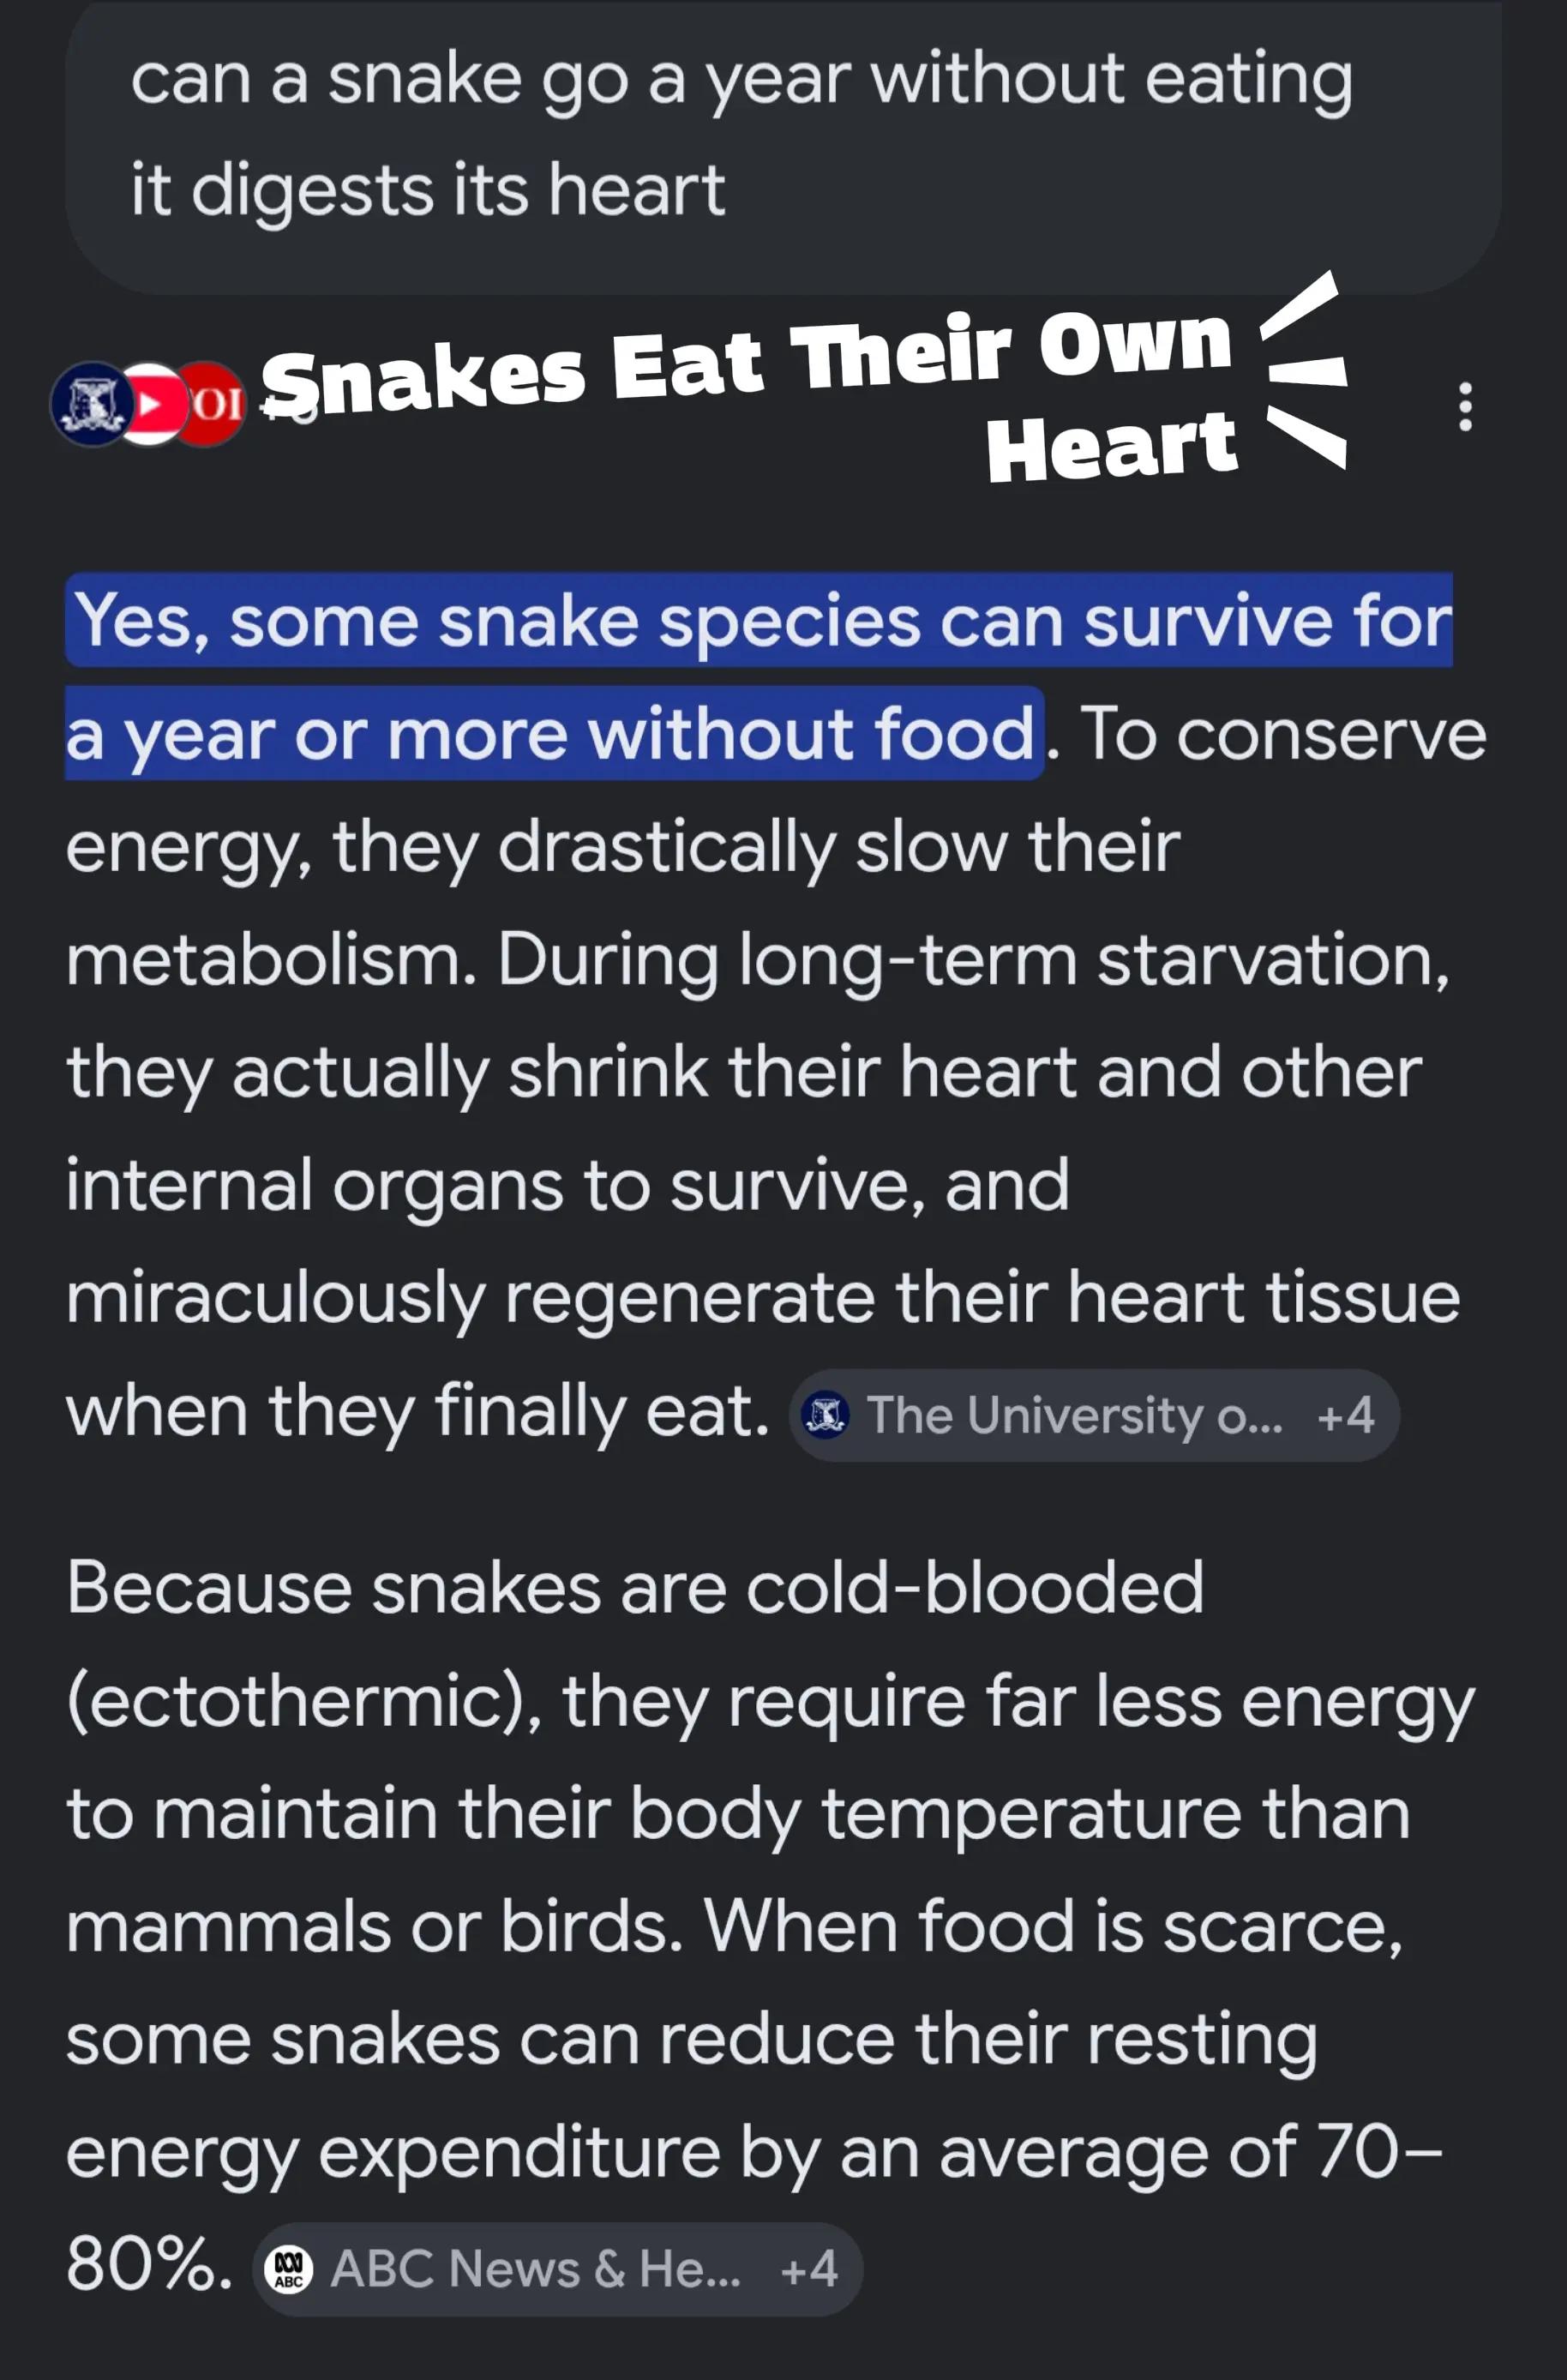
Task: Open the three-dot more options menu
Action: 1464,406
